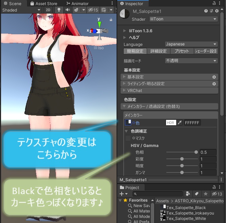Click the green Y axis gizmo cone
Screen dimensions: 226x223
[x=99, y=24]
